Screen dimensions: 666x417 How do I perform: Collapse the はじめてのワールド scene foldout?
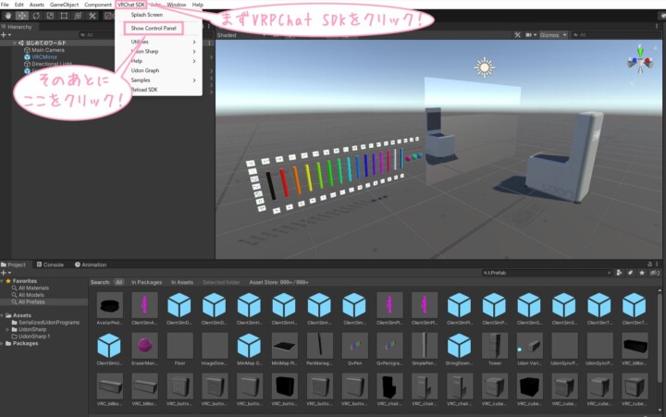click(15, 43)
